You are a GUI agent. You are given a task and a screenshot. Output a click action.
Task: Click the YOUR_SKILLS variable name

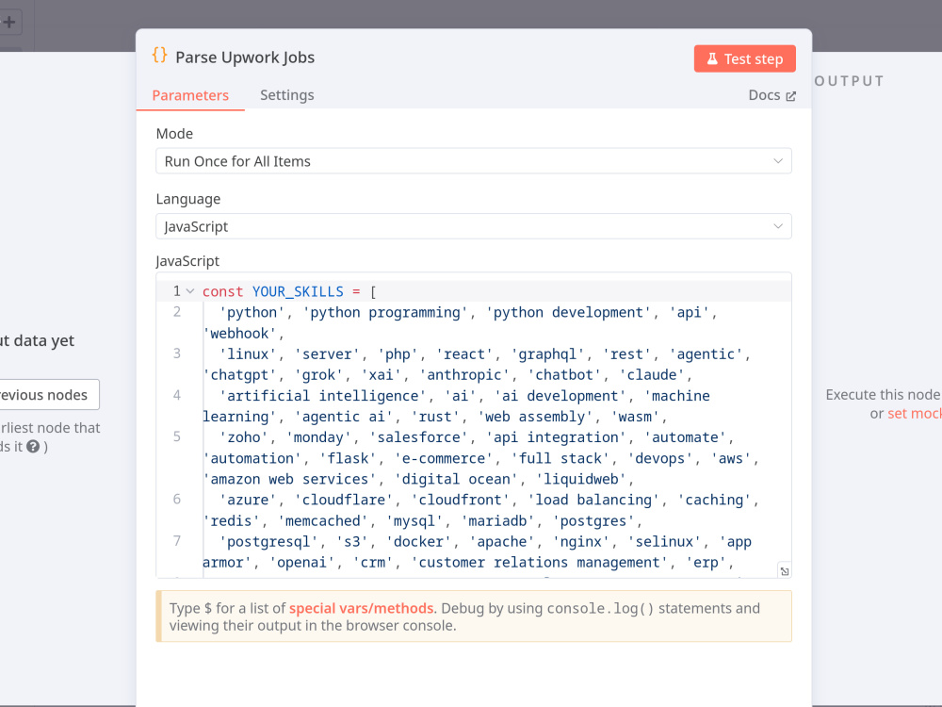click(x=298, y=291)
